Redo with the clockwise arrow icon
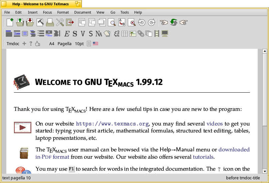This screenshot has height=183, width=269. [x=152, y=22]
